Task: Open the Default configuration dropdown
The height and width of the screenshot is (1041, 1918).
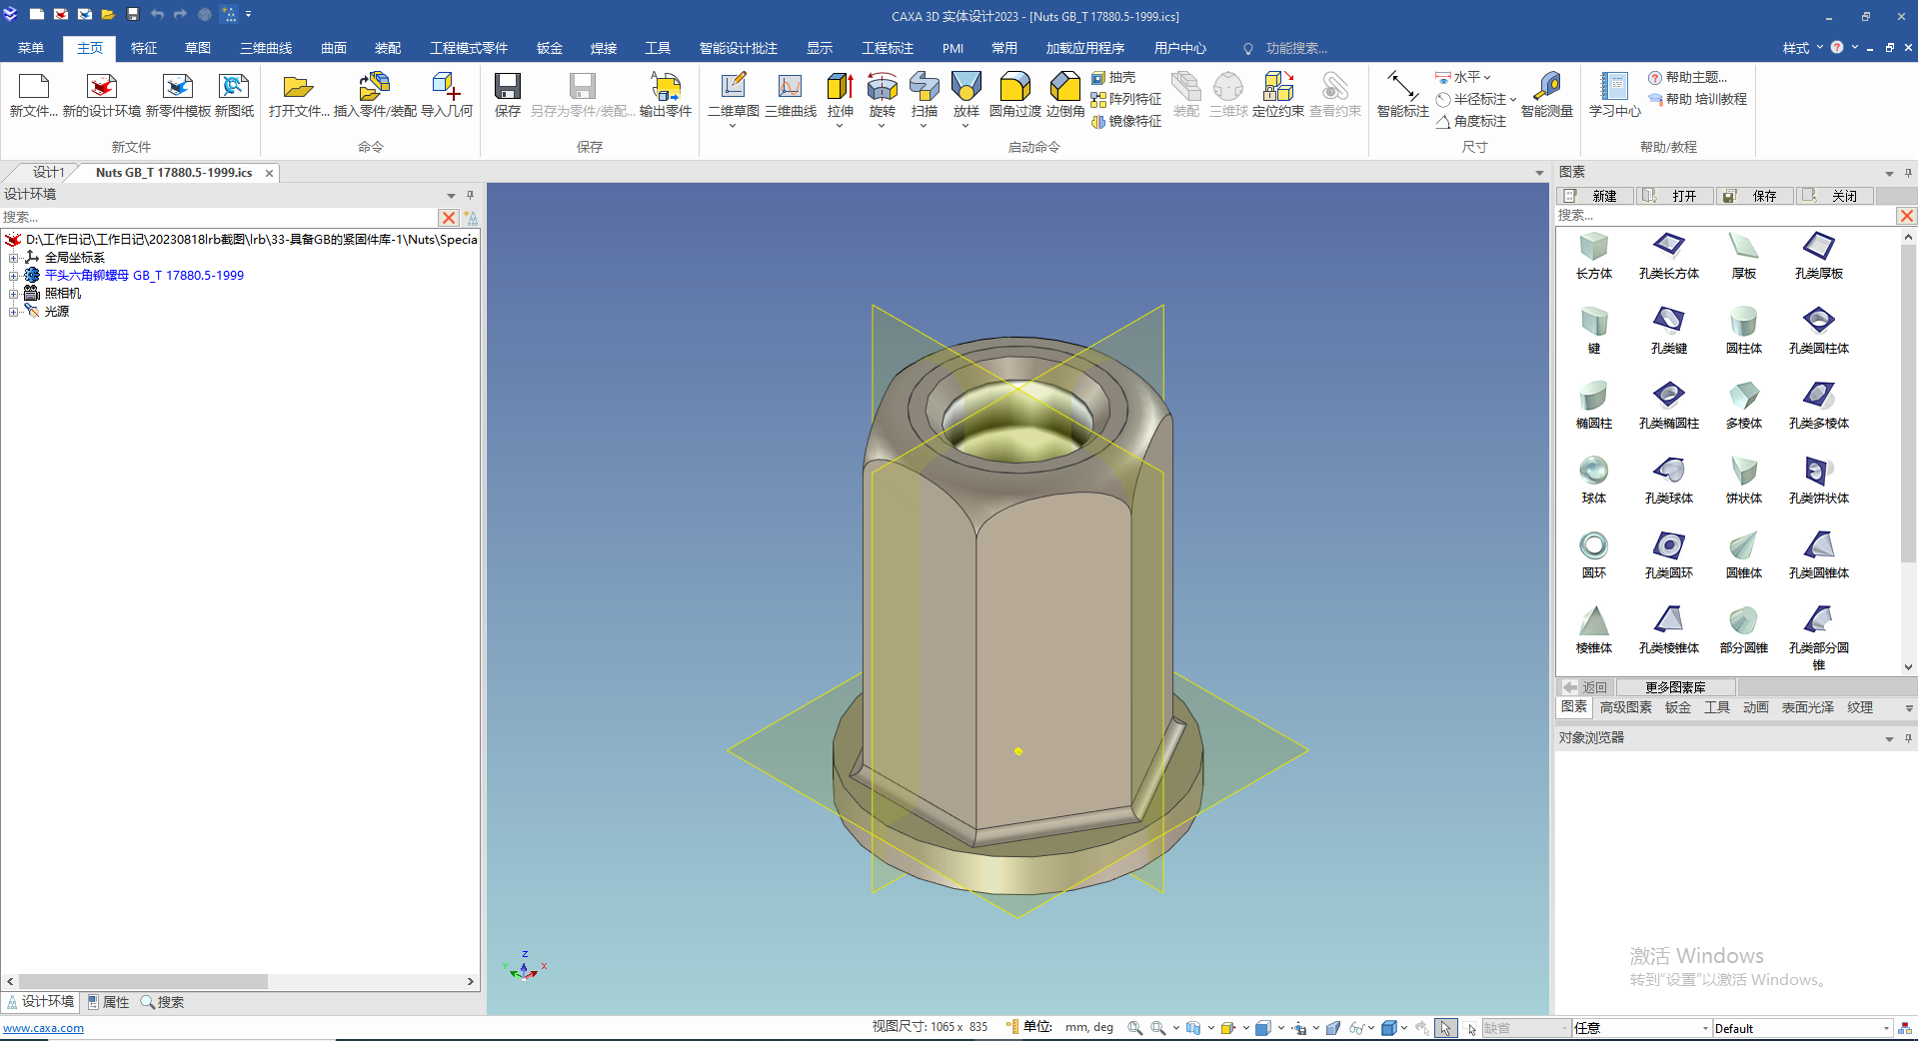Action: click(1886, 1029)
